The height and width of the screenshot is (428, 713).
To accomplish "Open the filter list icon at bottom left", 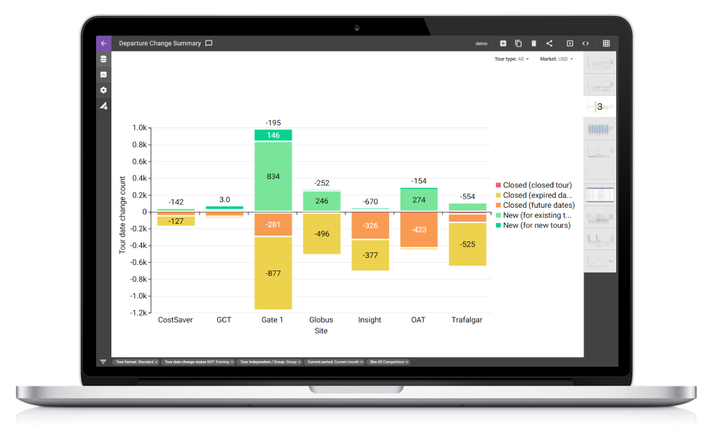I will coord(103,362).
